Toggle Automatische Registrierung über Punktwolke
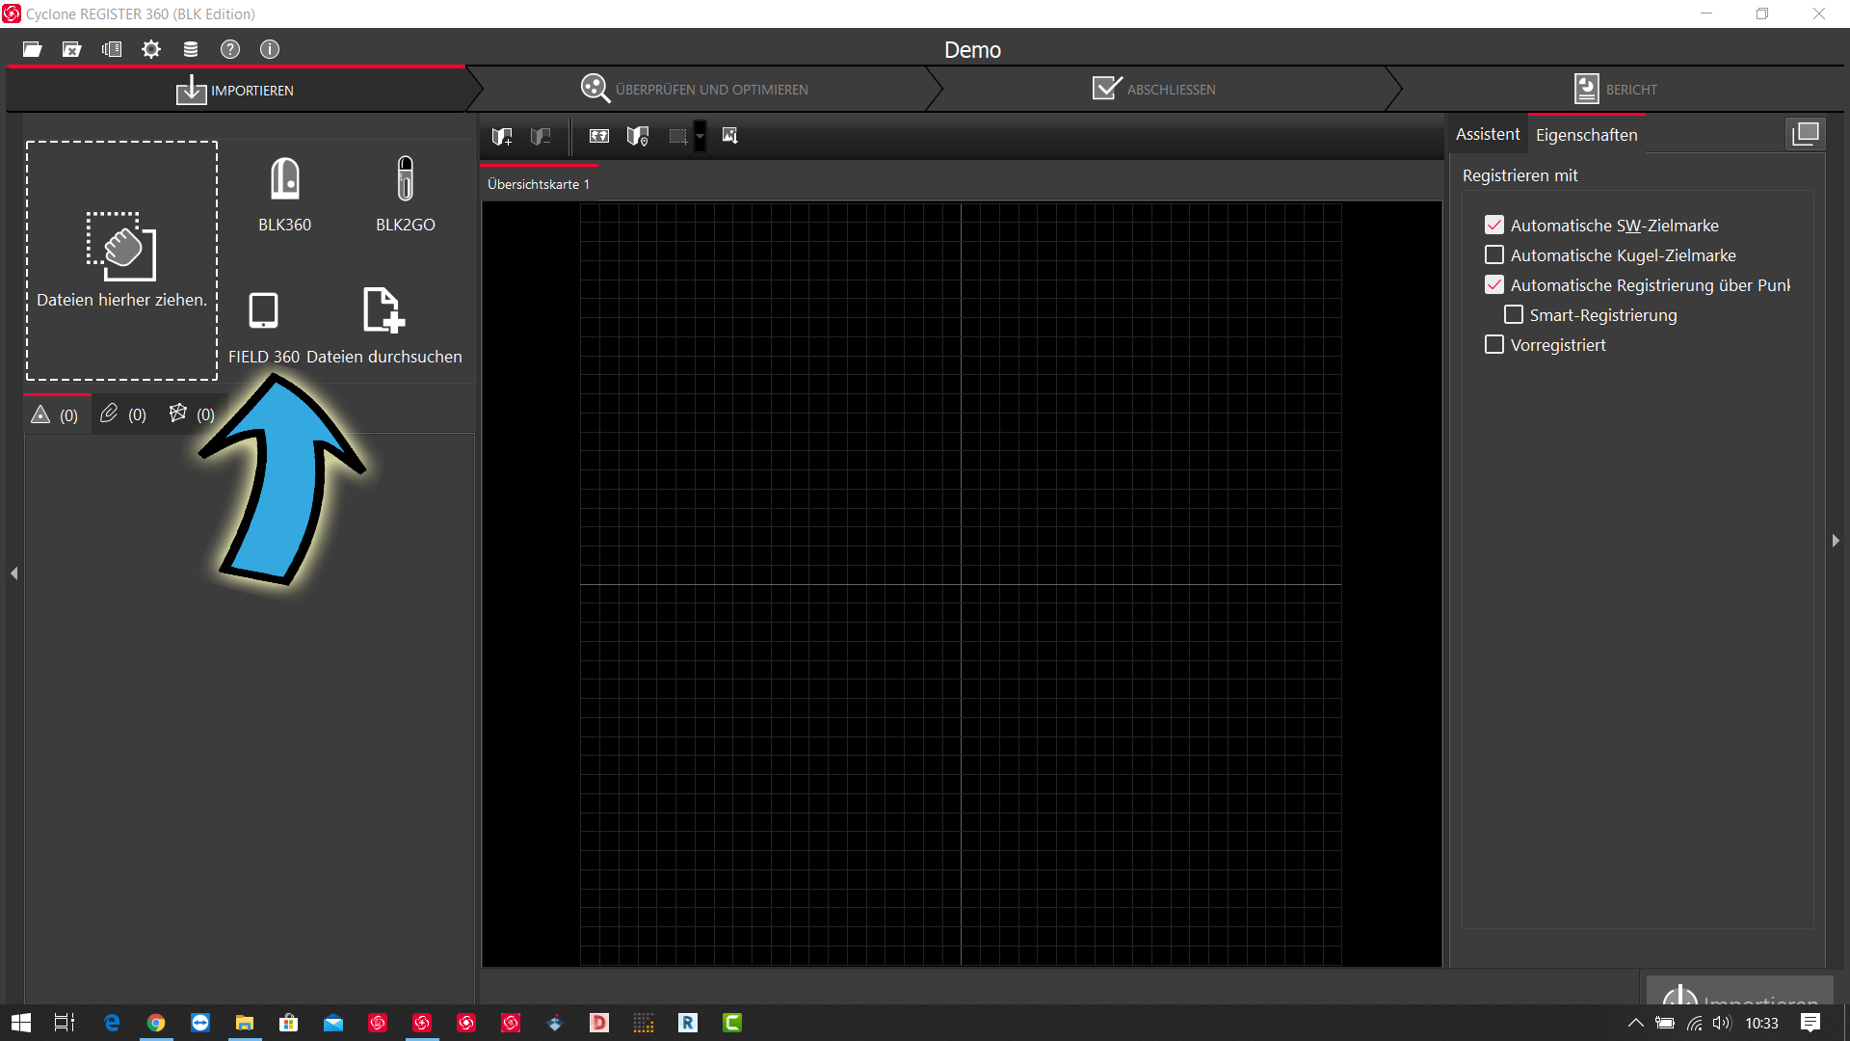 1494,284
